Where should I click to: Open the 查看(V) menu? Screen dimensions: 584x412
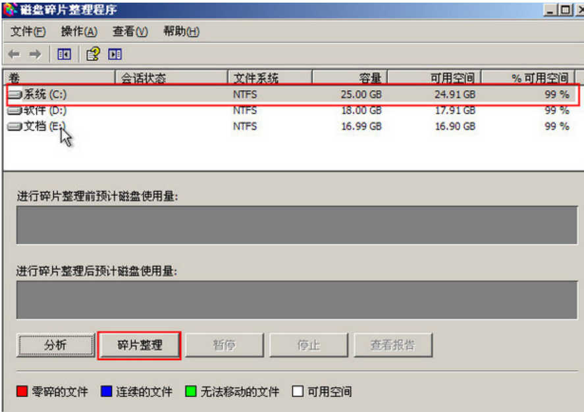point(130,32)
